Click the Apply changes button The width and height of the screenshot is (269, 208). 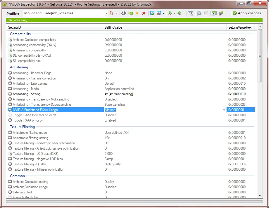pos(247,13)
